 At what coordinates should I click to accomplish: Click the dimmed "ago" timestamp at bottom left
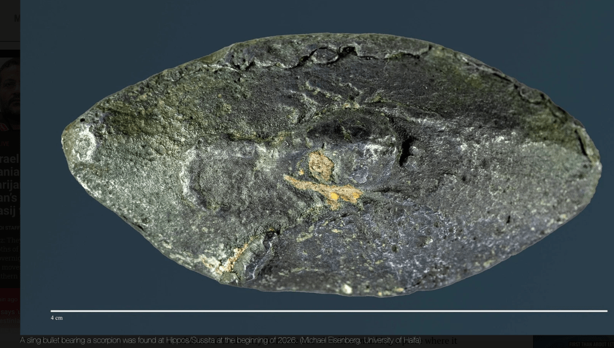tap(10, 299)
